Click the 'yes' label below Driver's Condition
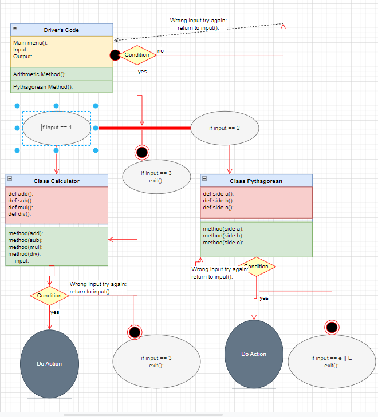Viewport: 378px width, 417px height. tap(143, 72)
